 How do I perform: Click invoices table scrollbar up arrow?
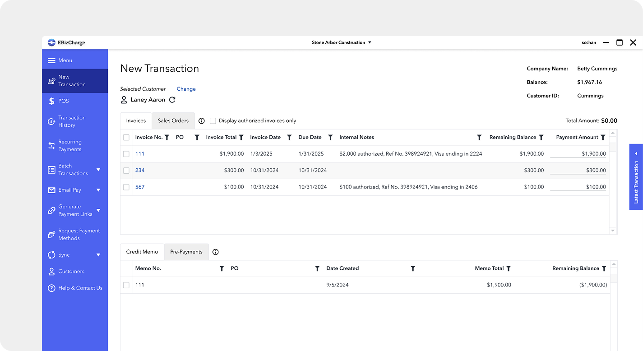613,133
